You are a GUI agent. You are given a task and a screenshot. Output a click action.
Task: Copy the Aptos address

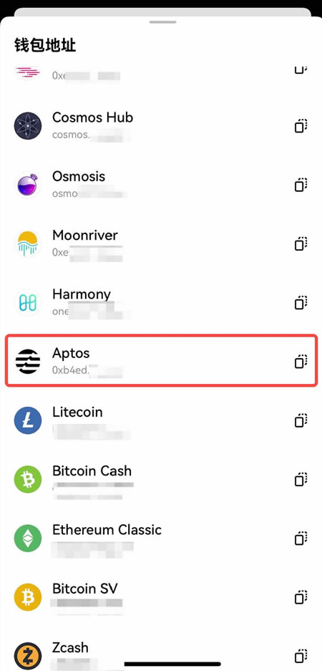coord(301,361)
